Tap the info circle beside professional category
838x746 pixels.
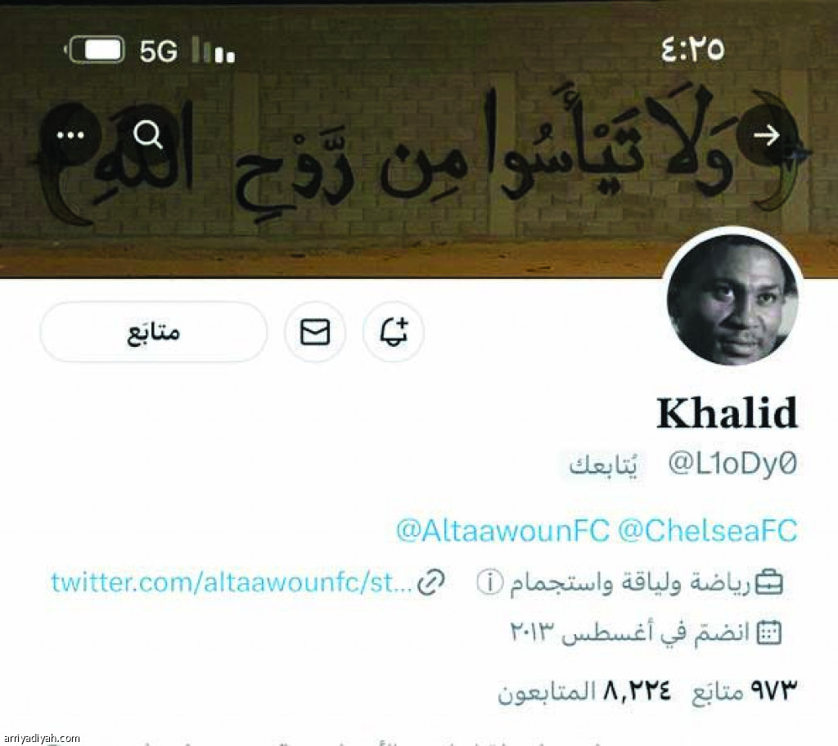[489, 582]
